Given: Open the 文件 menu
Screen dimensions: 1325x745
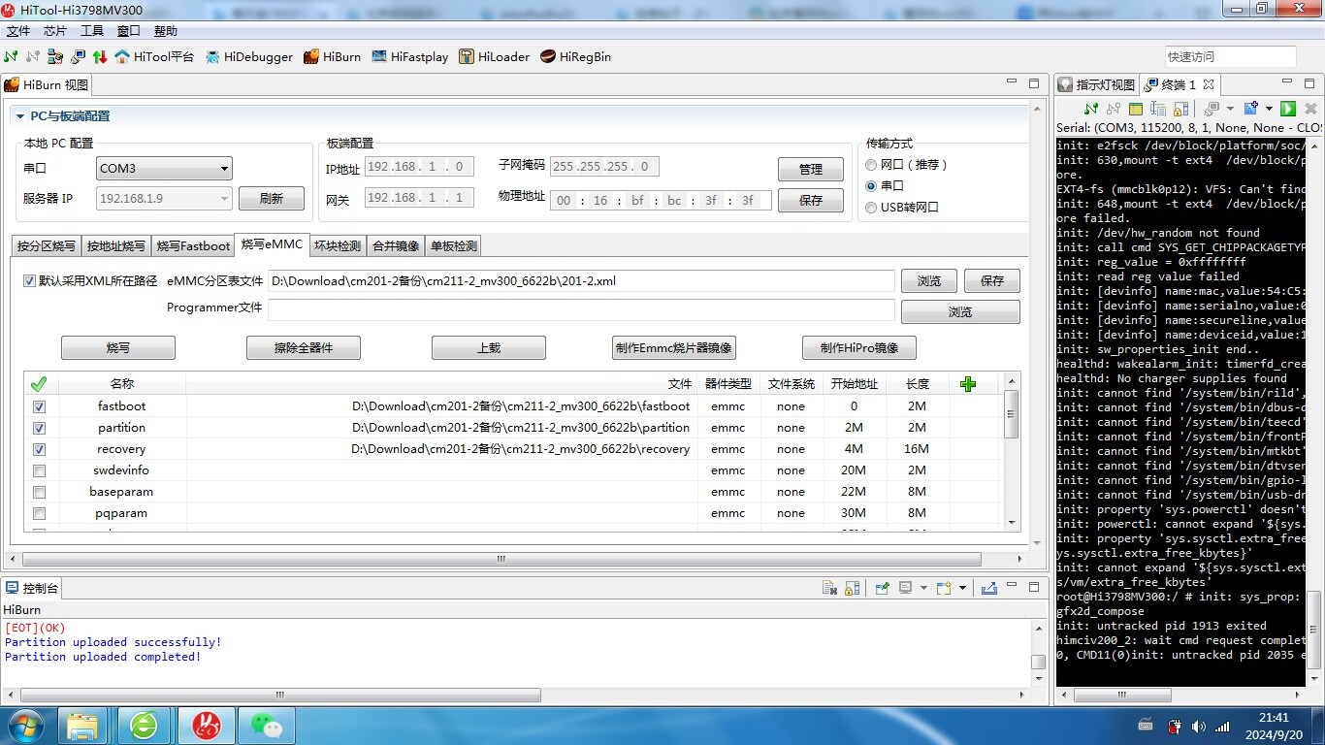Looking at the screenshot, I should pos(18,31).
